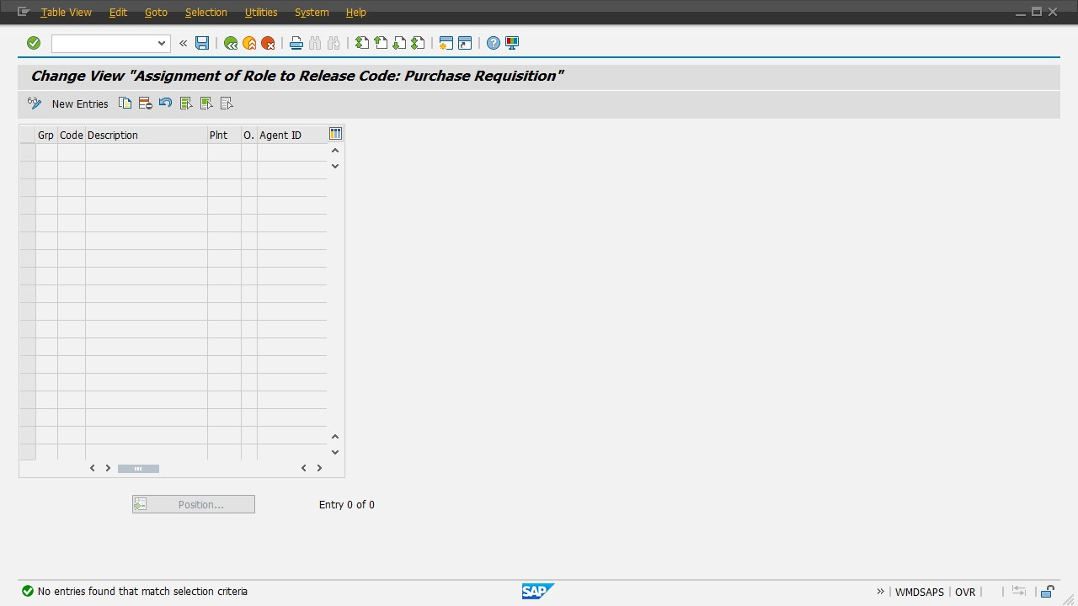Click the Undo Change arrow icon
Screen dimensions: 1078x606
[165, 104]
